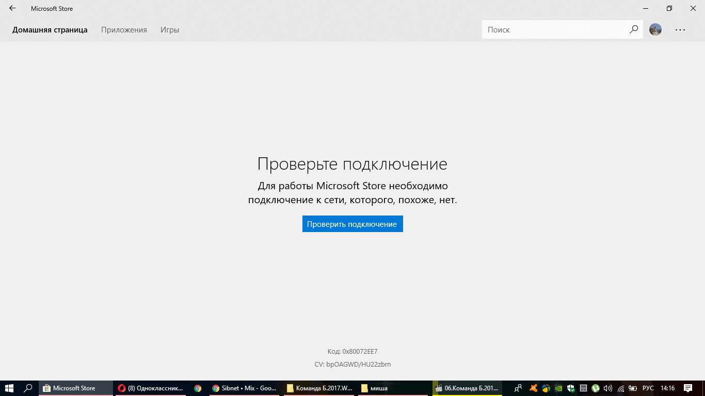Click the speaker volume tray icon
The height and width of the screenshot is (396, 705).
608,388
